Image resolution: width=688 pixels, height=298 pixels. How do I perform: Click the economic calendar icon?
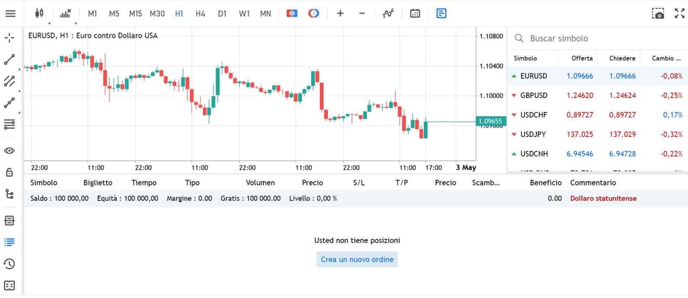(x=415, y=13)
